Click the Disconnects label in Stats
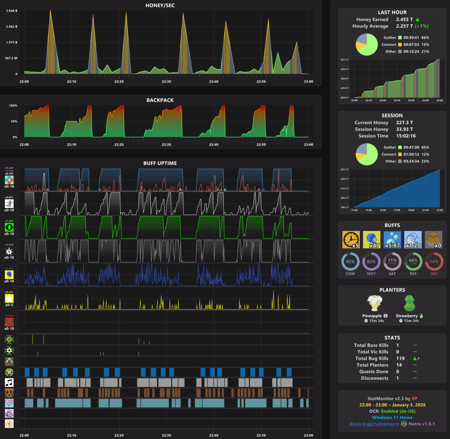Viewport: 450px width, 439px height. 375,378
